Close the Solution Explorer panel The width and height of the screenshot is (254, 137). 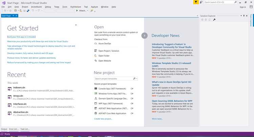(247, 16)
